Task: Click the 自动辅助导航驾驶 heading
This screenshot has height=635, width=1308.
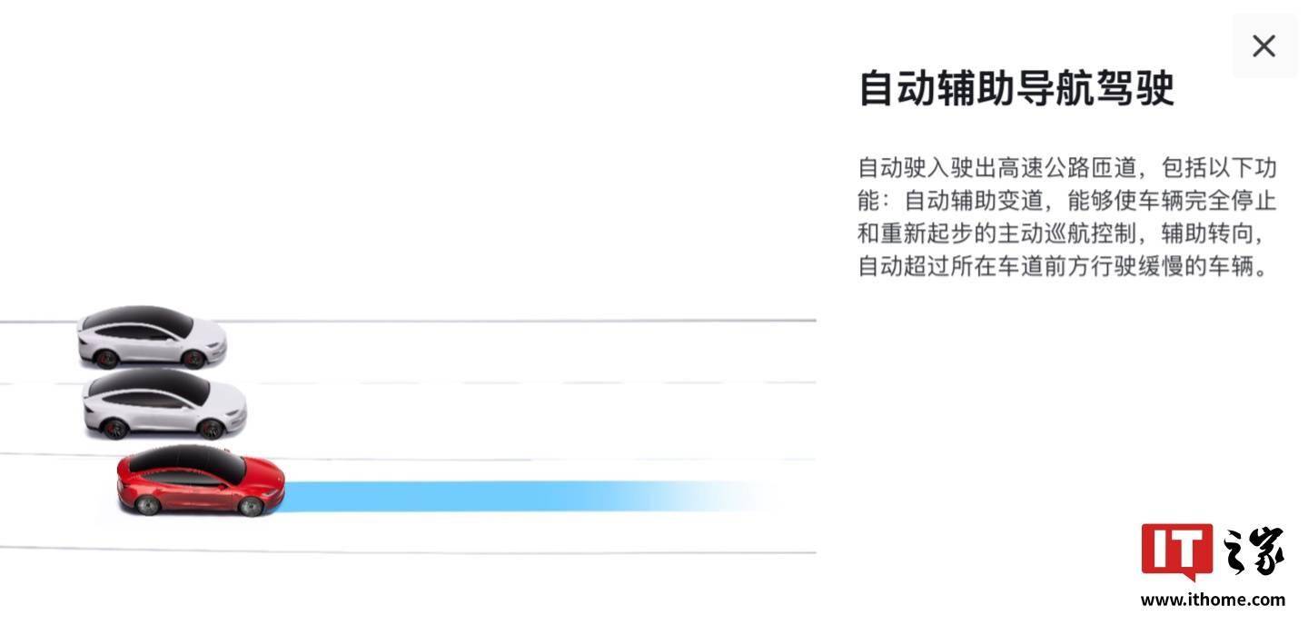Action: tap(1016, 89)
